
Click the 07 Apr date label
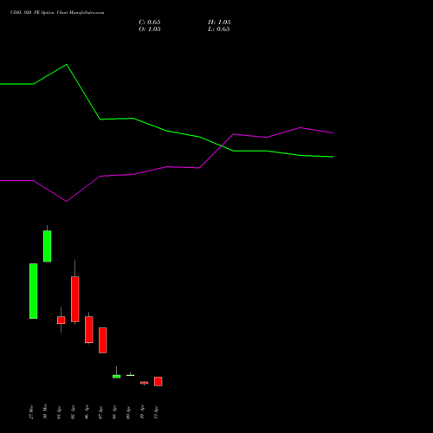pos(100,412)
